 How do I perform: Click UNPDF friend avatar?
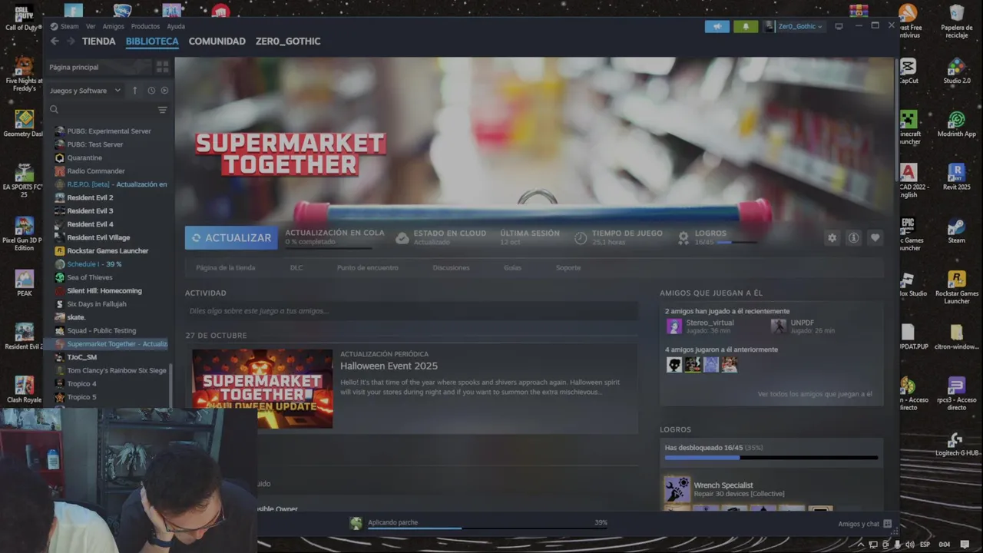pyautogui.click(x=779, y=326)
